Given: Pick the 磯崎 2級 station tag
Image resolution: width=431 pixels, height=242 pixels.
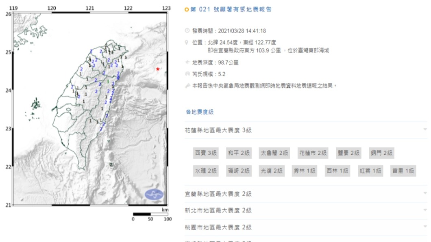Looking at the screenshot, I should pyautogui.click(x=239, y=171).
